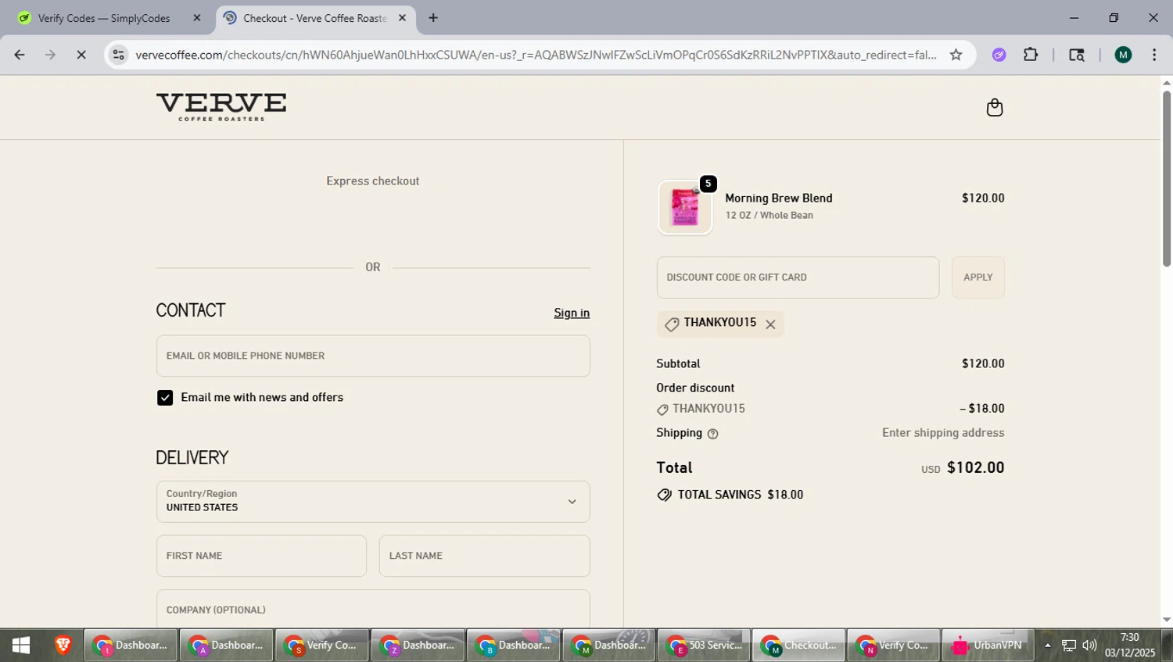Open the Chrome profile M avatar
Image resolution: width=1173 pixels, height=662 pixels.
click(x=1123, y=55)
